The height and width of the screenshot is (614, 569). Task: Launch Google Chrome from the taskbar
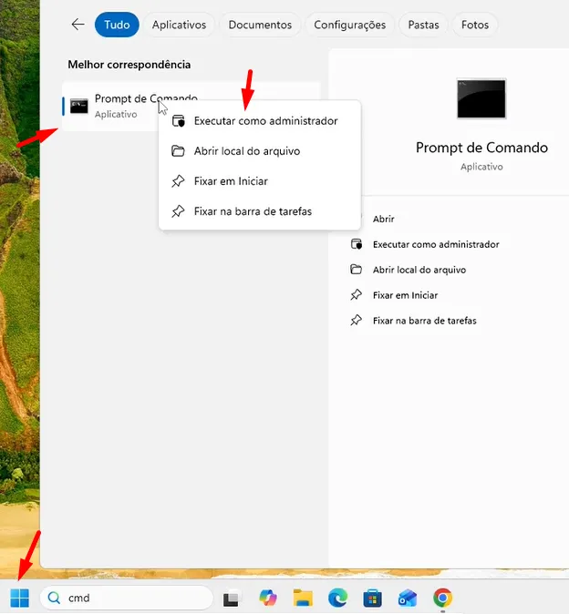442,598
